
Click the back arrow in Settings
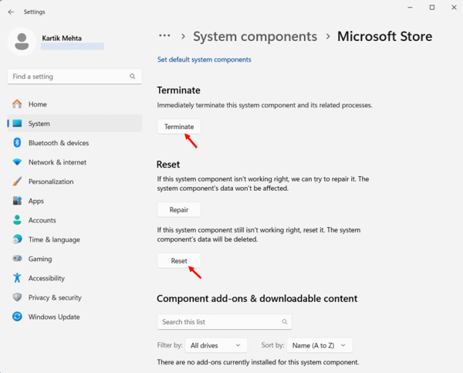pyautogui.click(x=12, y=12)
